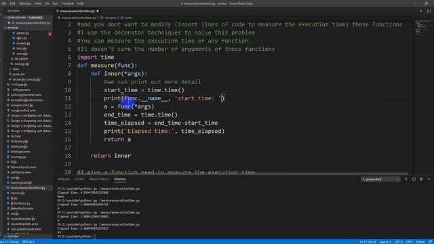This screenshot has width=434, height=244.
Task: Select measureexecutiontime.py under Open Editors
Action: (x=33, y=22)
